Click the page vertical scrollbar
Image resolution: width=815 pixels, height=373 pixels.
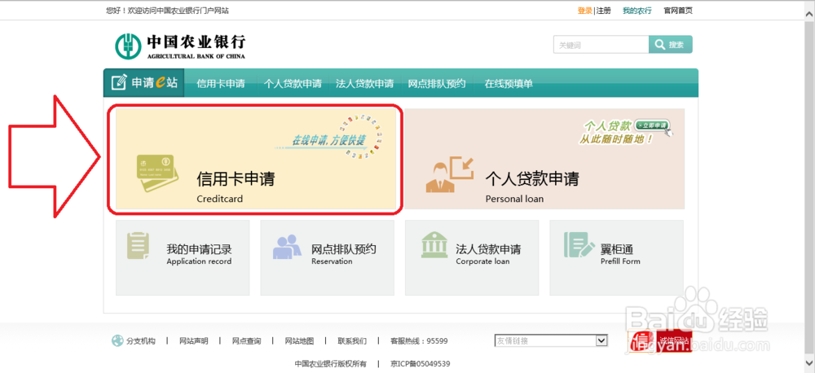(x=809, y=186)
